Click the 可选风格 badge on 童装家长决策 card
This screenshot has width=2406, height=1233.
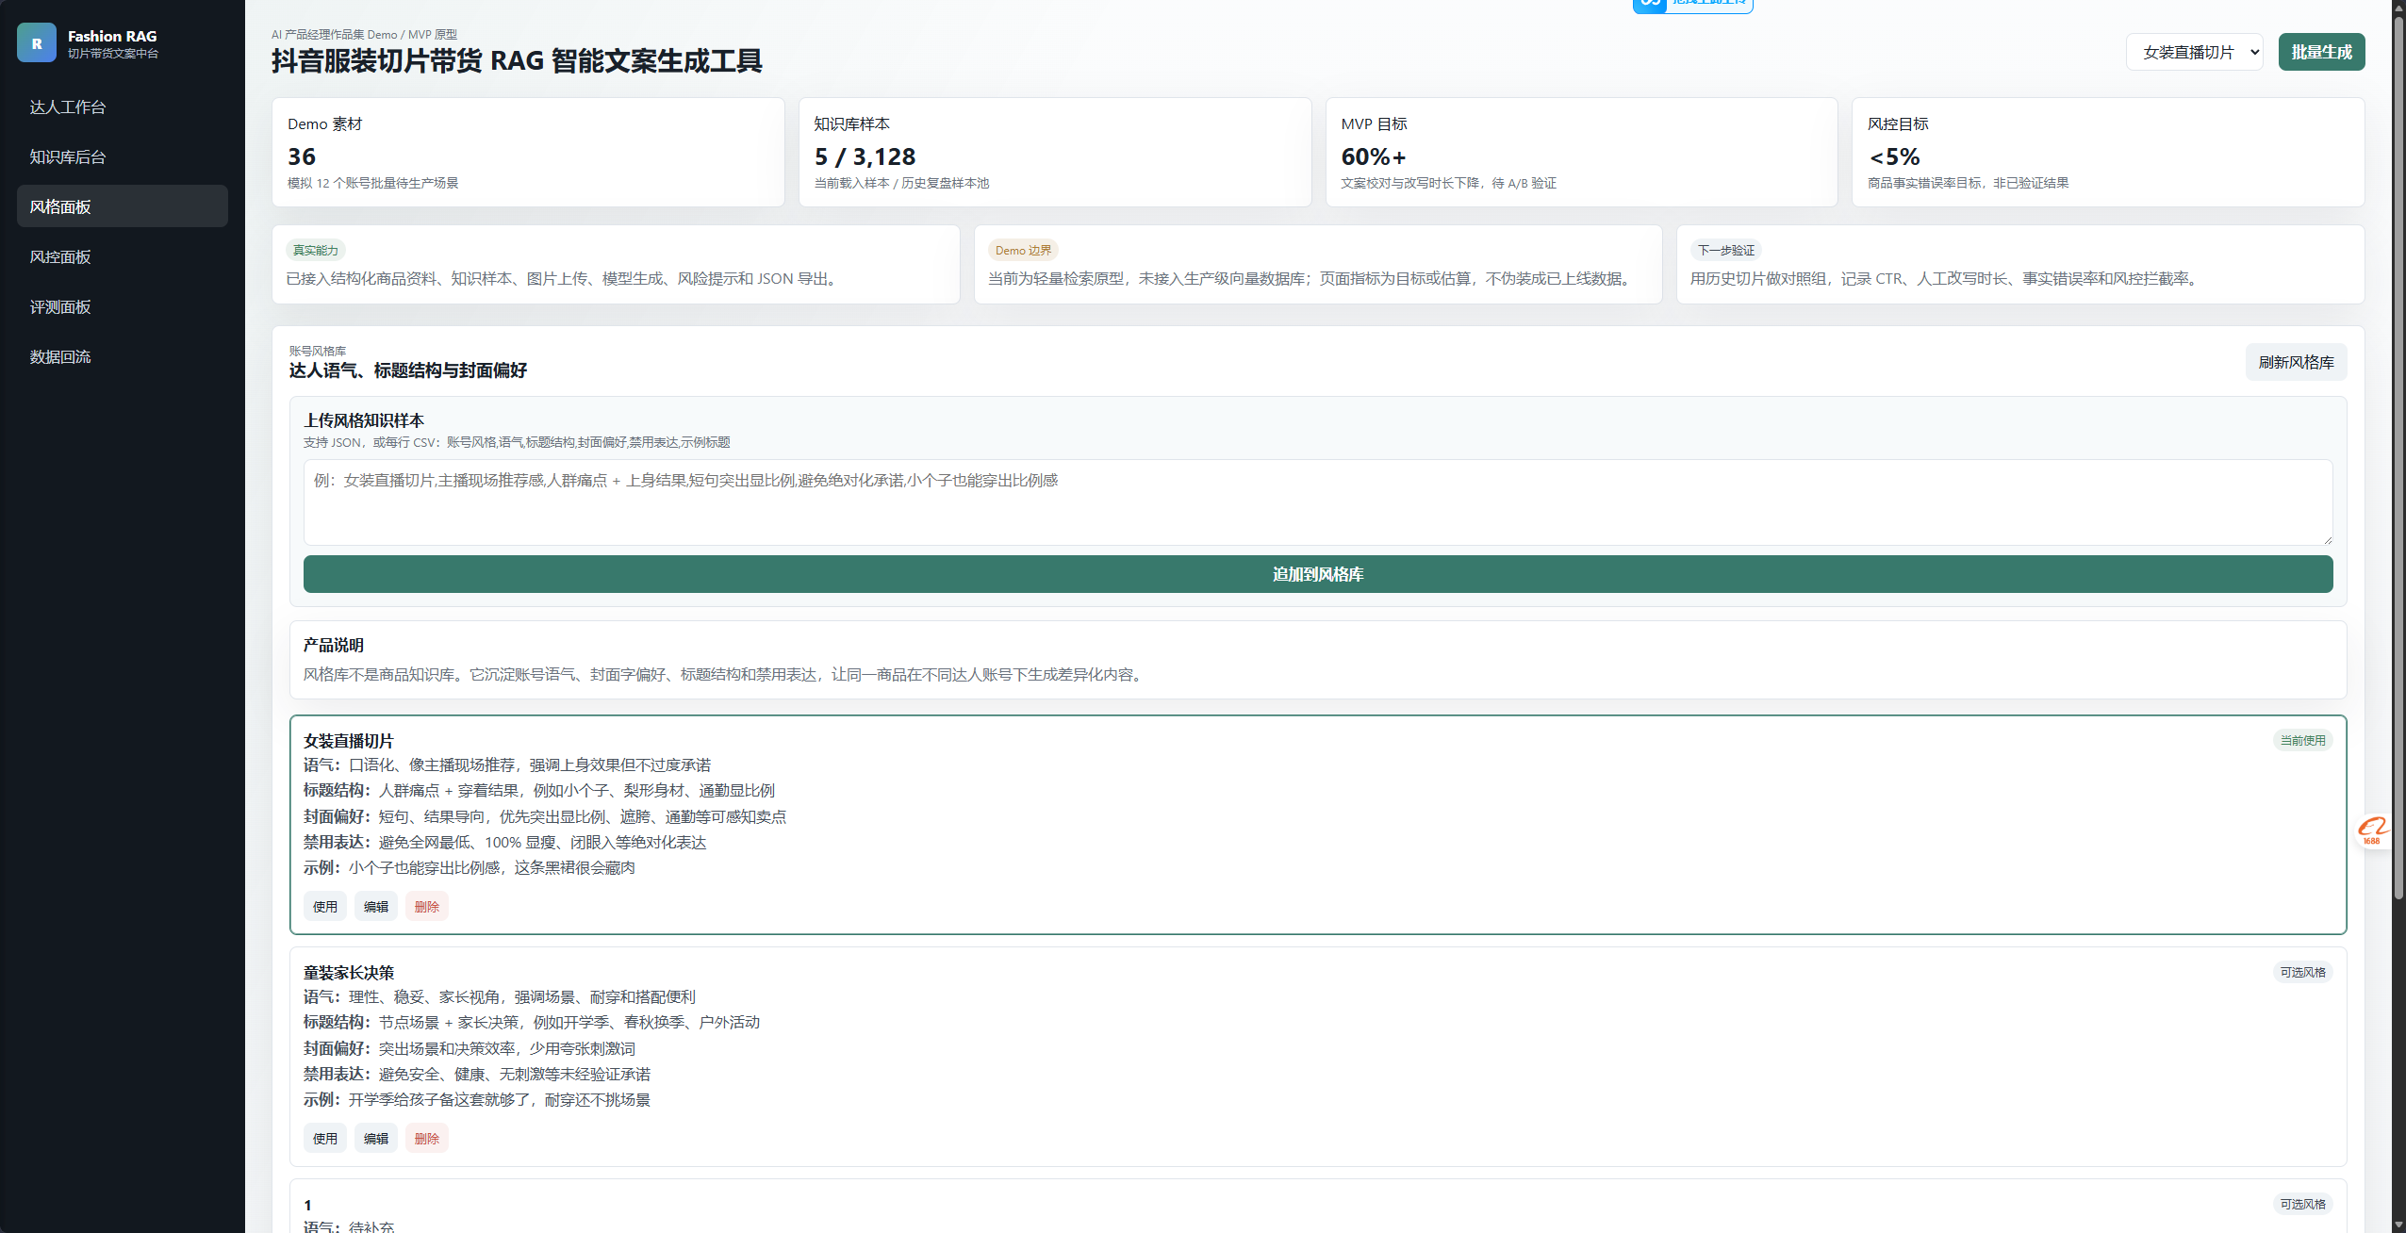(2302, 972)
